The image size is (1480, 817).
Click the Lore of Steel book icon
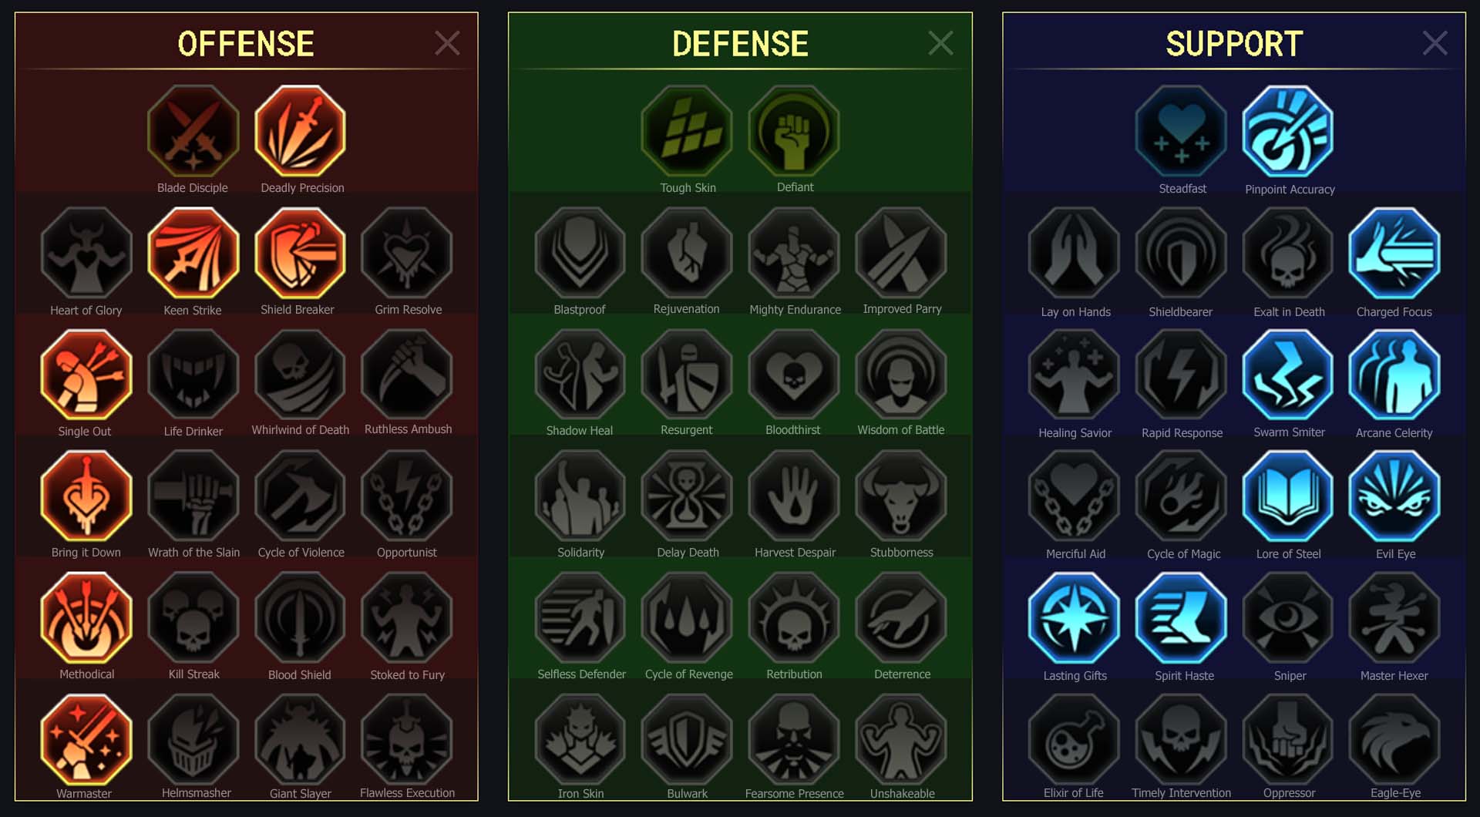point(1288,496)
